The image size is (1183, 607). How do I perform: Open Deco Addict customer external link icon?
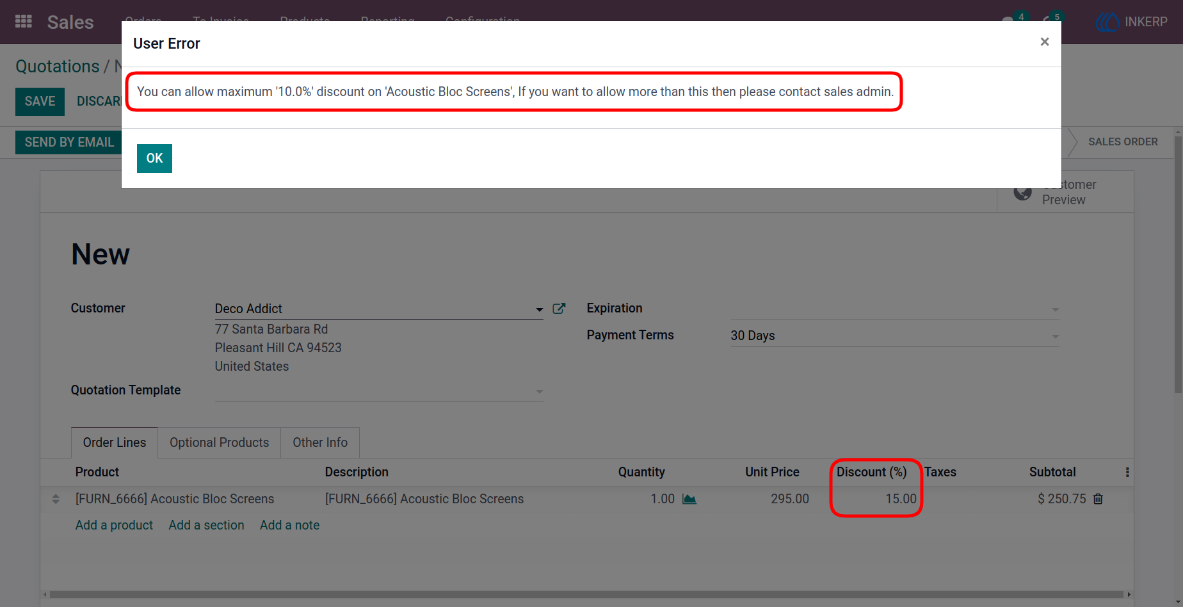[x=559, y=309]
